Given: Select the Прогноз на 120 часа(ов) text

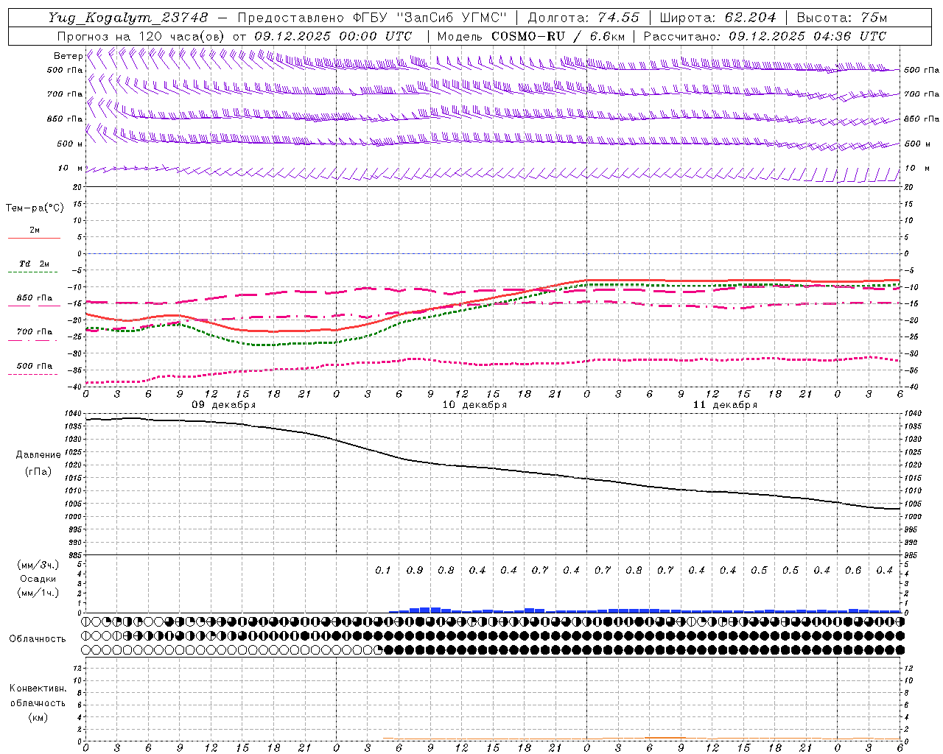Looking at the screenshot, I should pyautogui.click(x=141, y=36).
